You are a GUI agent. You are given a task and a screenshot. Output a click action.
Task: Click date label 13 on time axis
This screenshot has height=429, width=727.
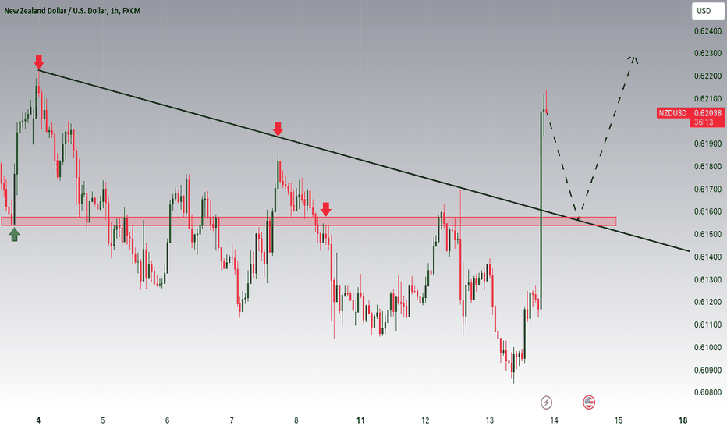490,420
